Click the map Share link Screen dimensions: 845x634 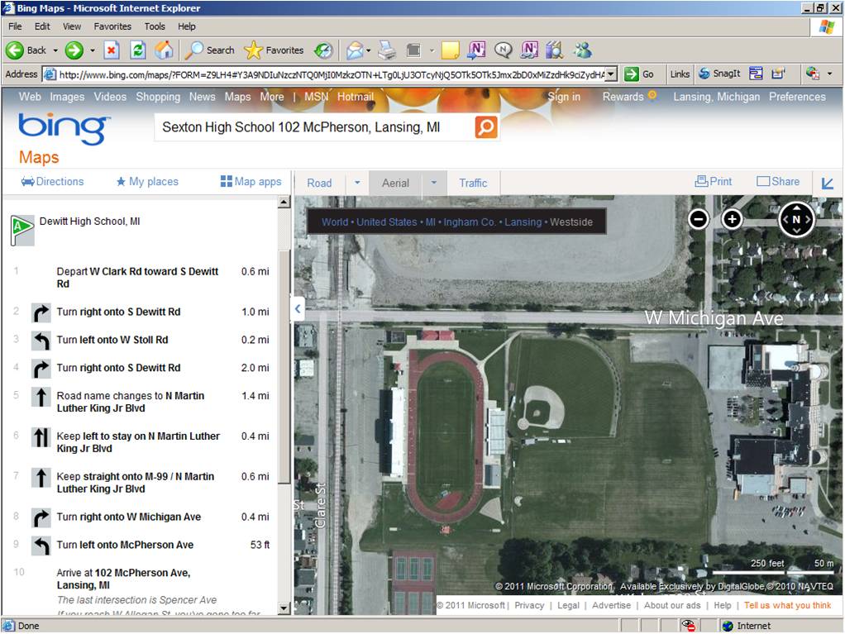point(778,182)
